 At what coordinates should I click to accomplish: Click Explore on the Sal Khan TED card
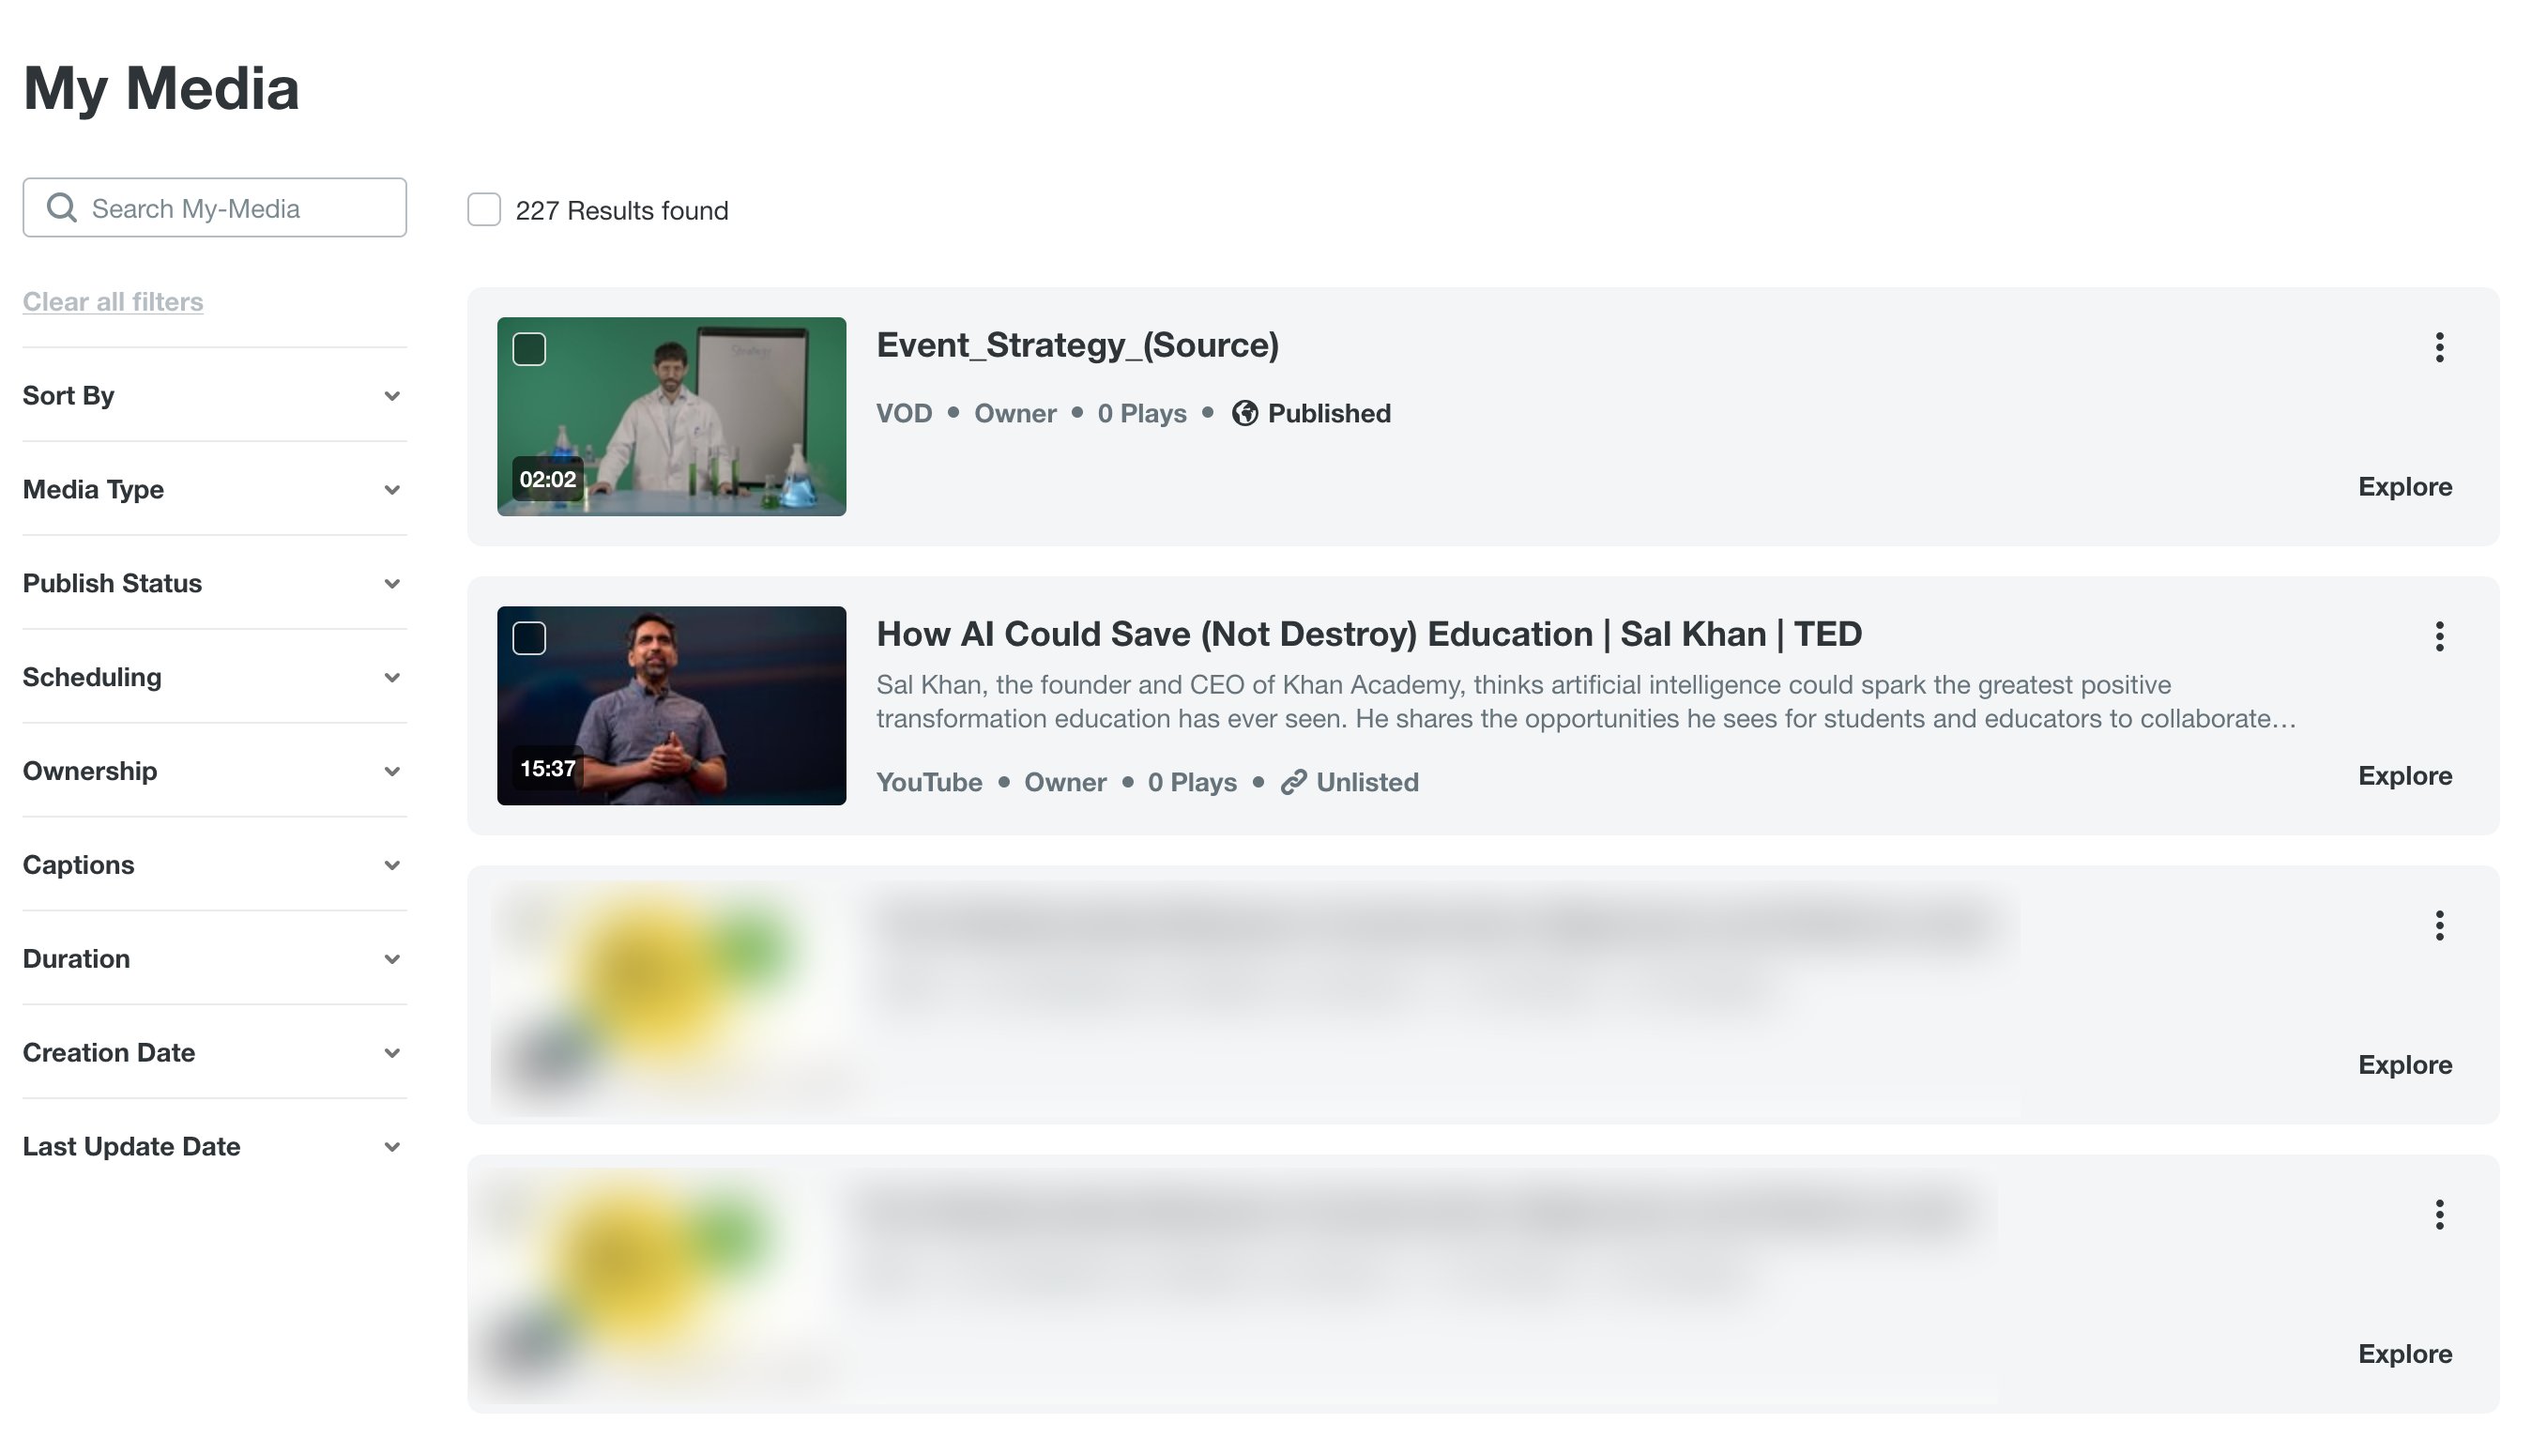(x=2404, y=775)
